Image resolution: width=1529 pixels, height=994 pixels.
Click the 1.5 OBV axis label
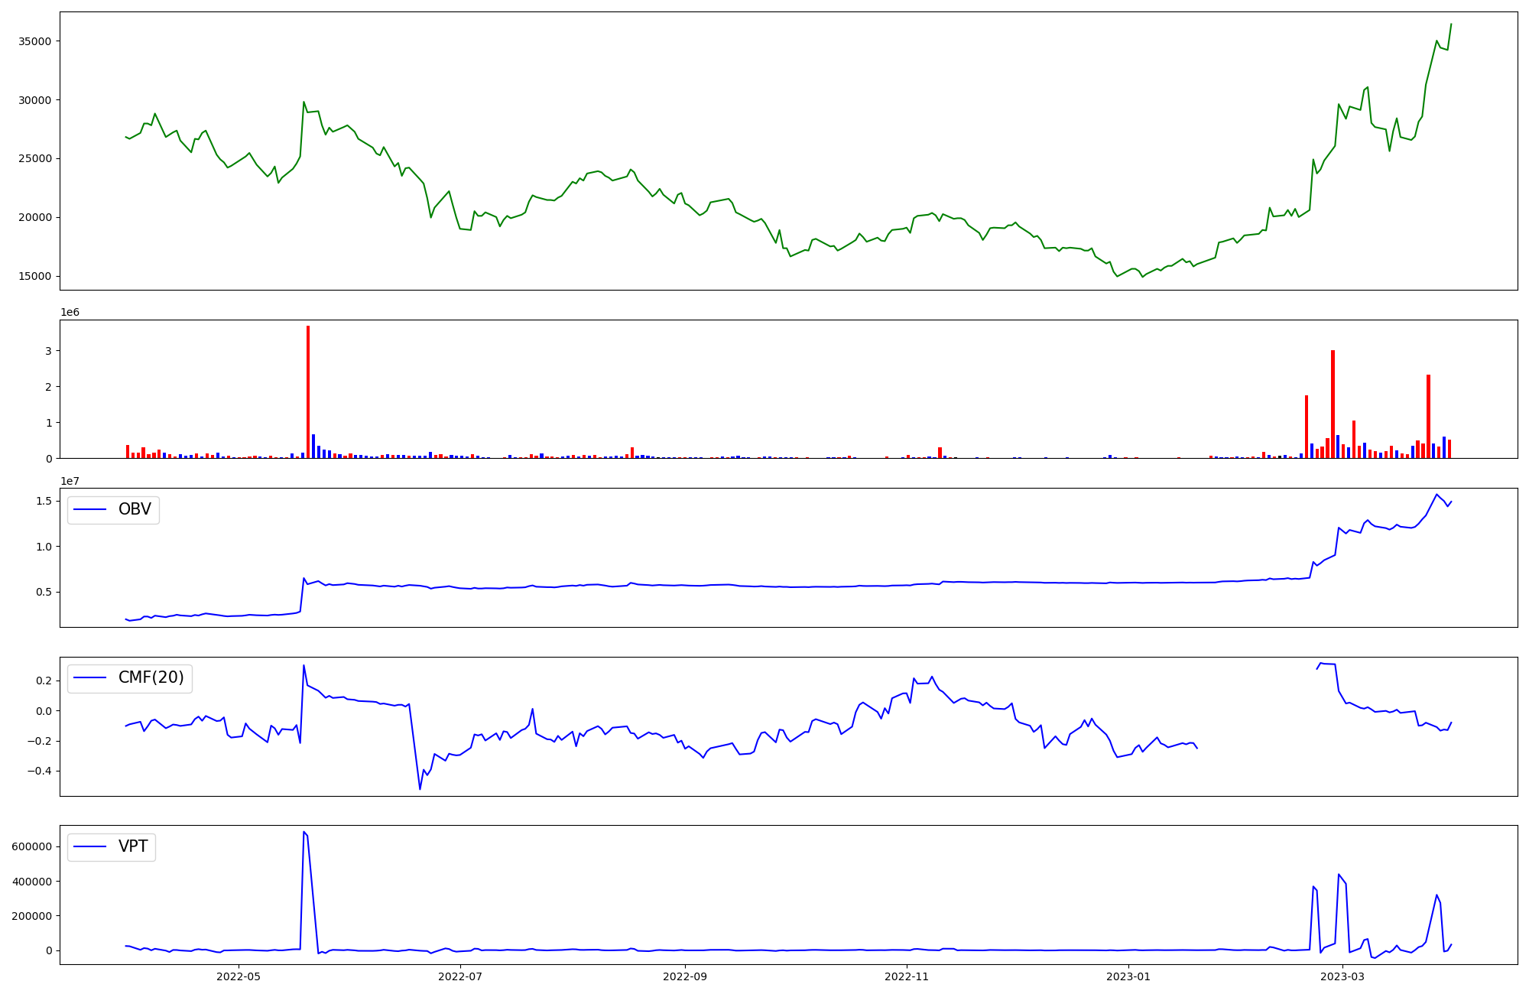[x=44, y=501]
